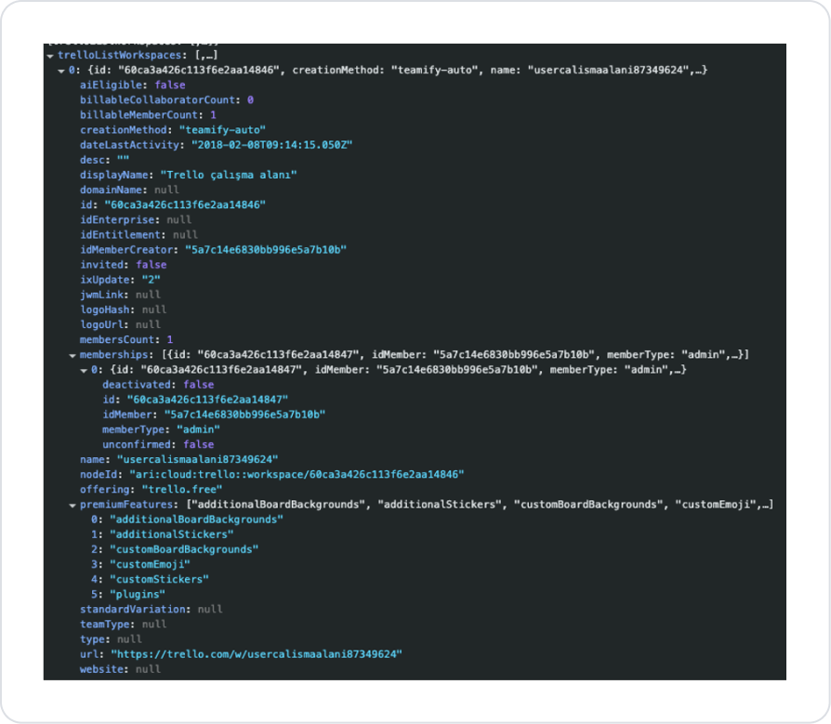This screenshot has width=831, height=724.
Task: Select the idEnterprise: null row
Action: [136, 219]
